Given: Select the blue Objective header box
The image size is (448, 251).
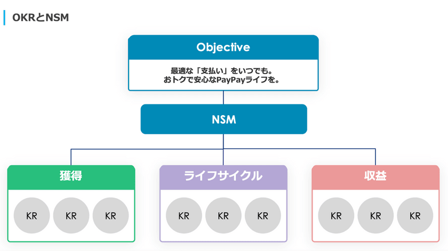Looking at the screenshot, I should point(223,47).
